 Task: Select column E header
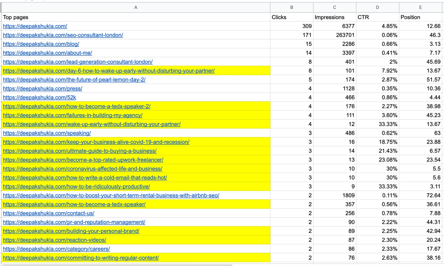point(420,7)
